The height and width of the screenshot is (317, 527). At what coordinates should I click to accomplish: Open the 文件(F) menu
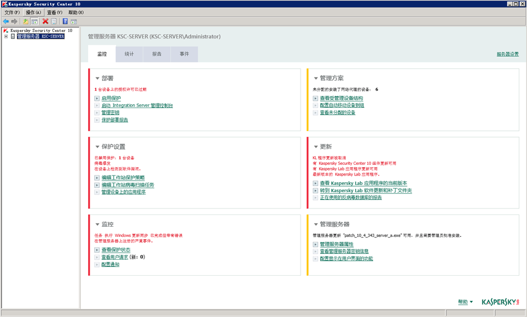click(x=12, y=12)
